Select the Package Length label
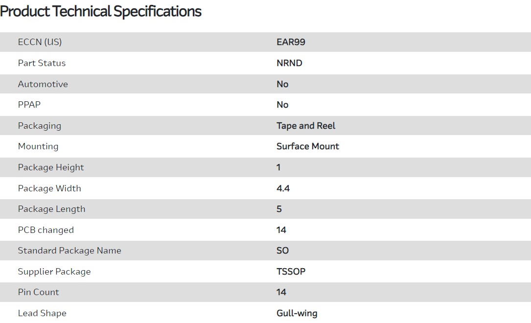Image resolution: width=531 pixels, height=323 pixels. click(51, 209)
